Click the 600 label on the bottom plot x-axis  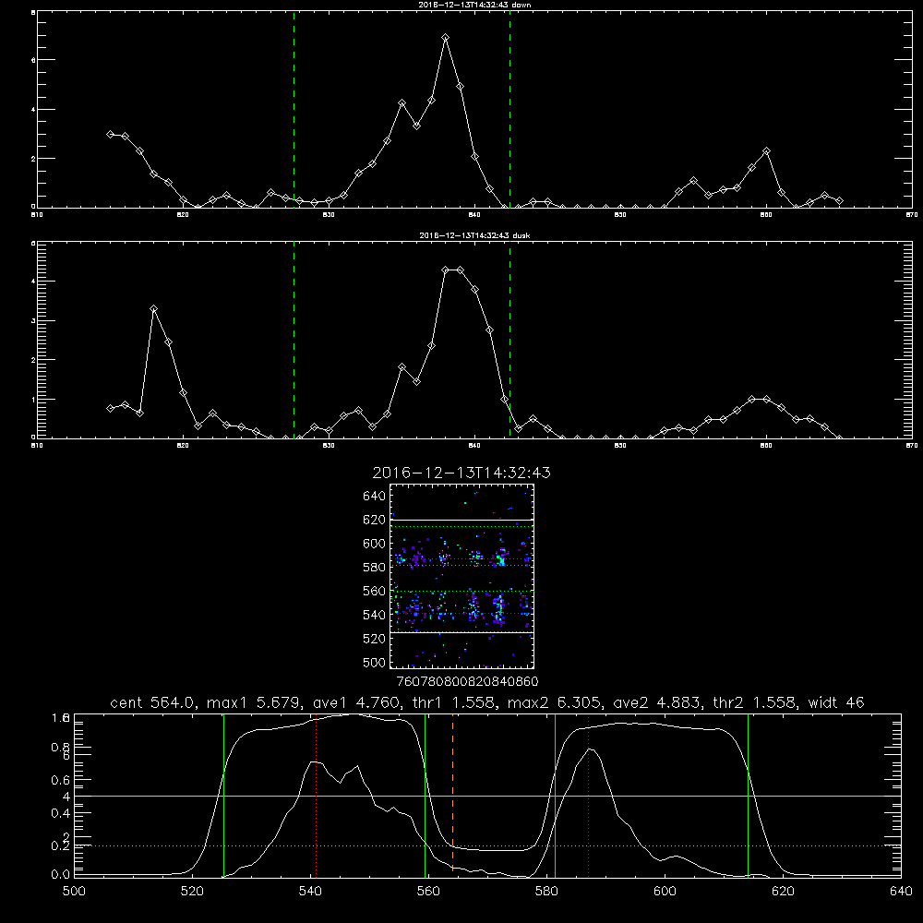(665, 892)
